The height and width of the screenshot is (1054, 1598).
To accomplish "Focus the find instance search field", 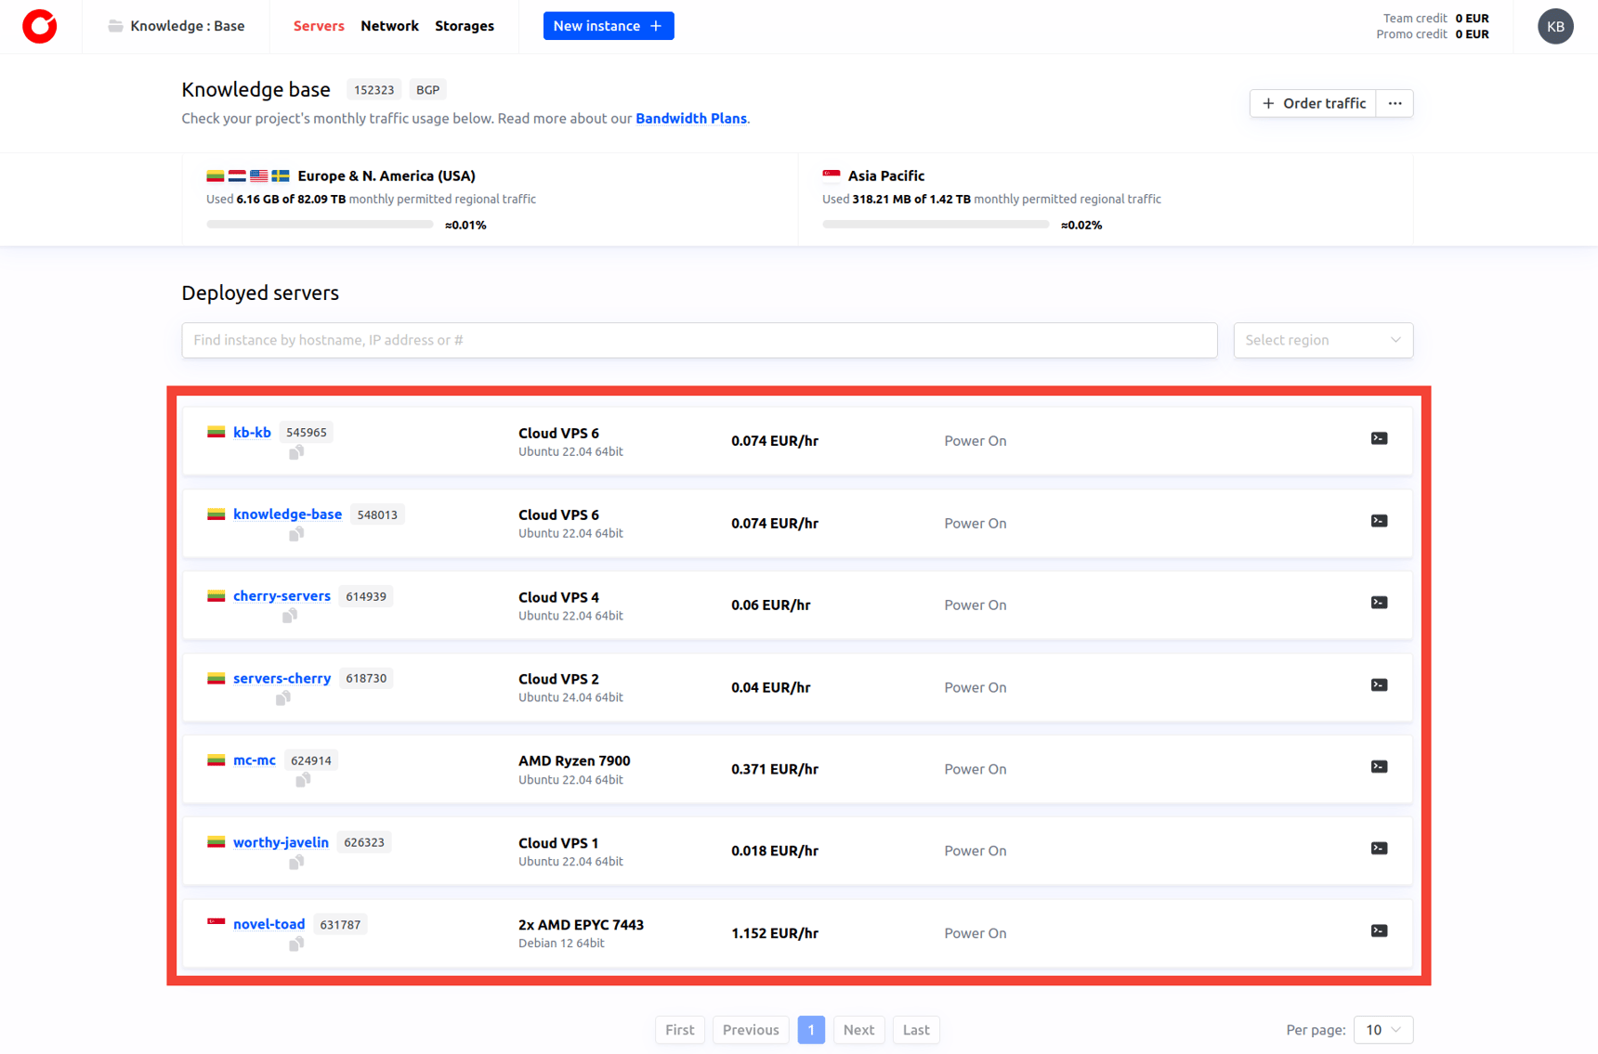I will coord(699,340).
